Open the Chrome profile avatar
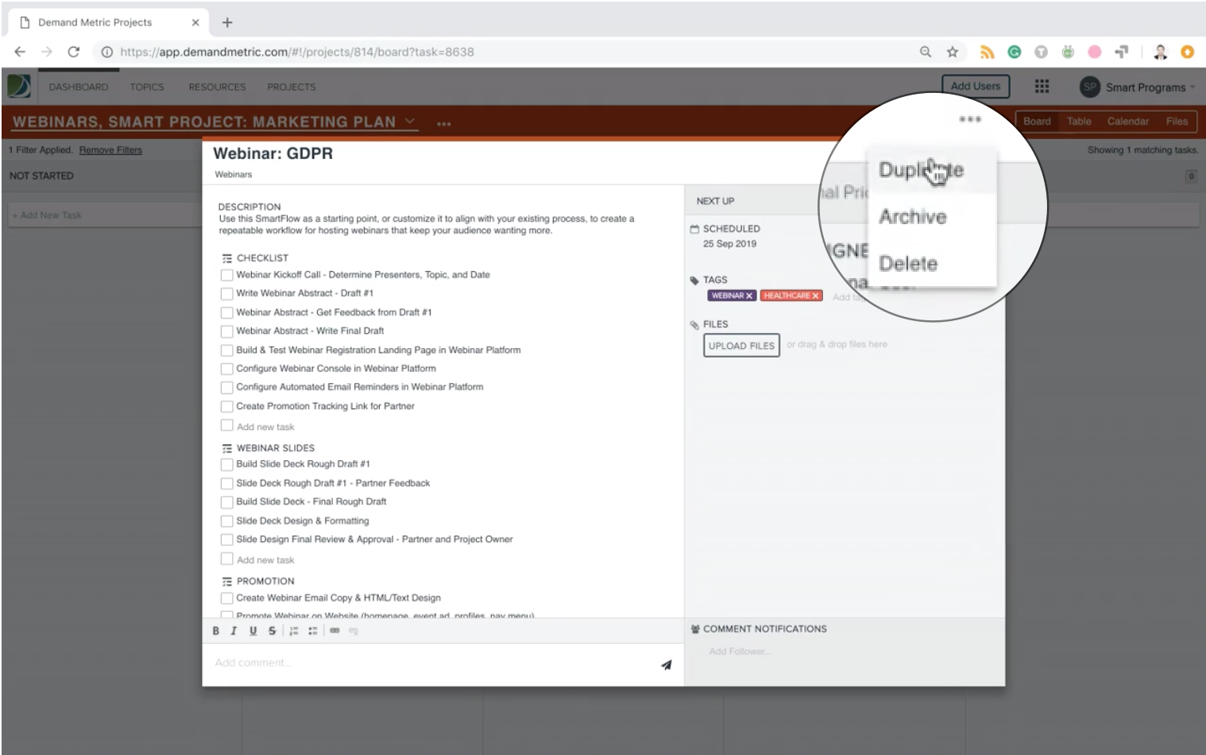 [x=1161, y=52]
